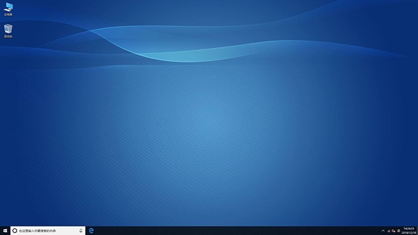Click the Cortana circle icon
The image size is (418, 235).
15,230
